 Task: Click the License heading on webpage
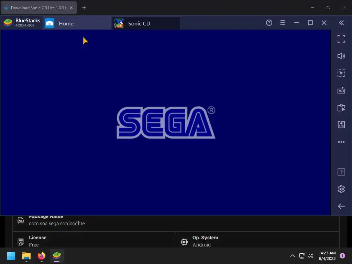[37, 238]
